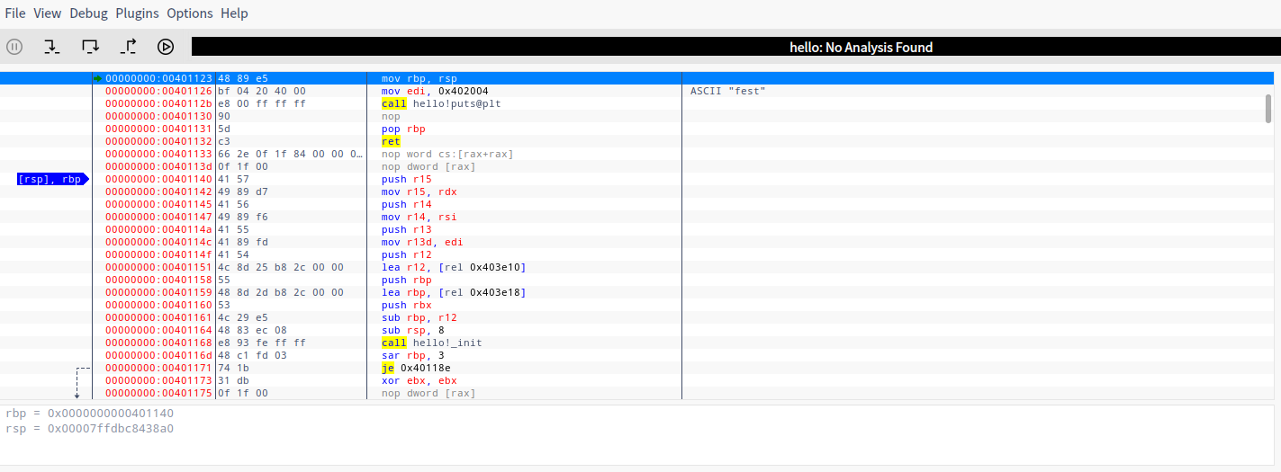Image resolution: width=1281 pixels, height=472 pixels.
Task: Click "mov r14, rsi" instruction
Action: 419,217
